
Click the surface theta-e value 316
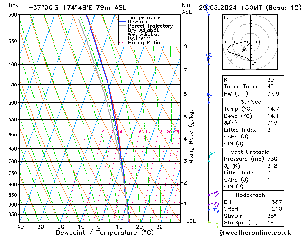tap(272, 123)
